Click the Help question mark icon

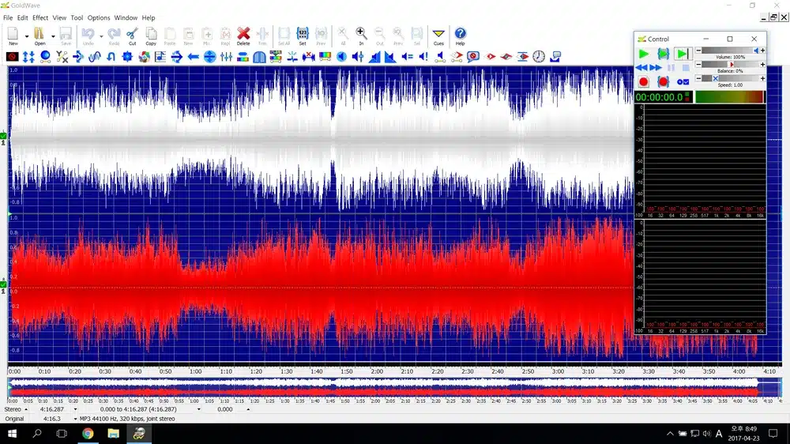coord(461,34)
